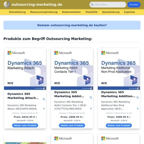Image resolution: width=144 pixels, height=144 pixels.
Task: Open Marketing Additional Non-Prod Application product image
Action: [119, 69]
